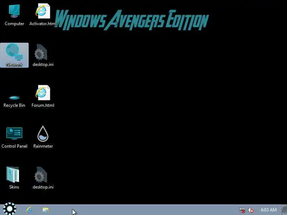287x215 pixels.
Task: Click the Show desktop button at taskbar end
Action: click(284, 210)
